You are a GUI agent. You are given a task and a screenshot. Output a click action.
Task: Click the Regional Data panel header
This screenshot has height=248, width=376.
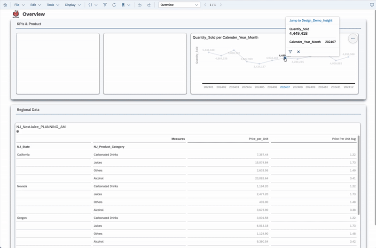(x=28, y=110)
